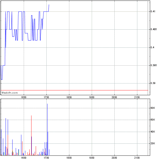This screenshot has height=160, width=160.
Task: Click the 1730 time label under volume chart
Action: tap(46, 158)
